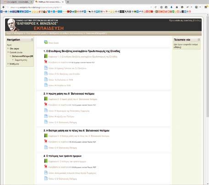This screenshot has width=209, height=185.
Task: Click the logout (Έξοδος) link in header
Action: [197, 20]
